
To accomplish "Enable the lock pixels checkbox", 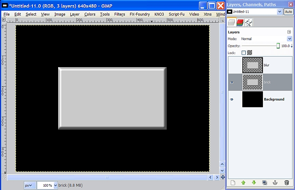I will point(244,53).
